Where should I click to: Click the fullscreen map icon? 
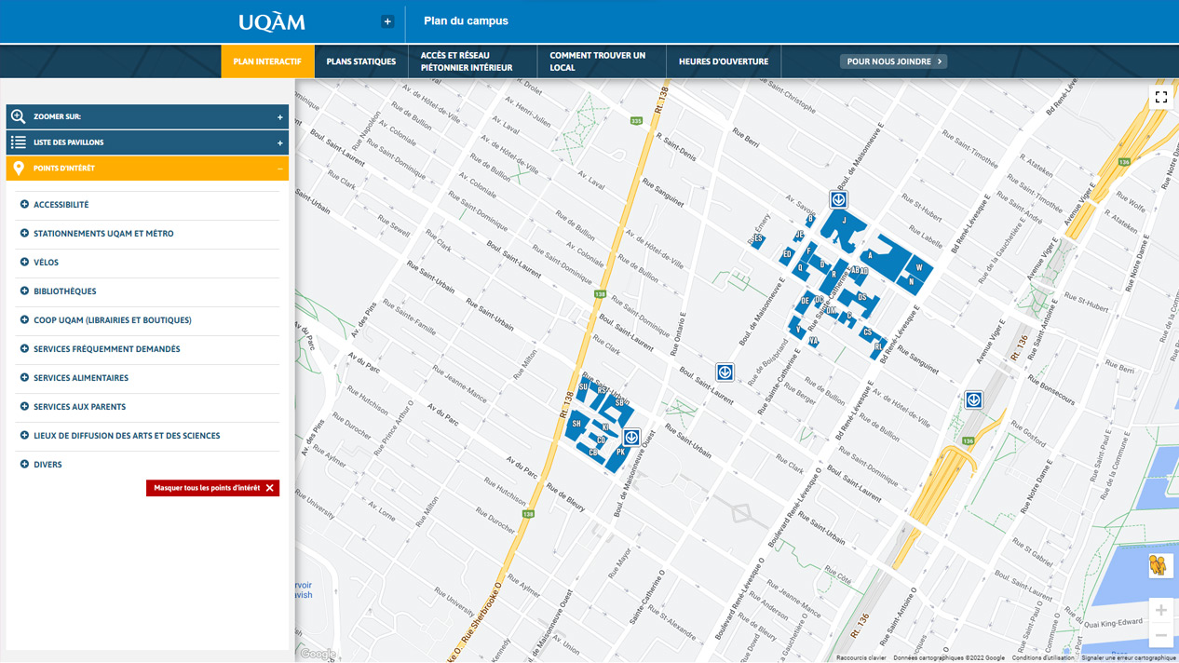click(x=1160, y=97)
